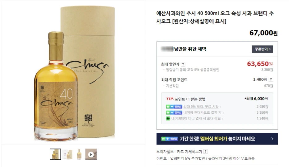This screenshot has width=289, height=167.
Task: Click the N+ 멤버십 badge before 네이버 현대카드
Action: (174, 112)
